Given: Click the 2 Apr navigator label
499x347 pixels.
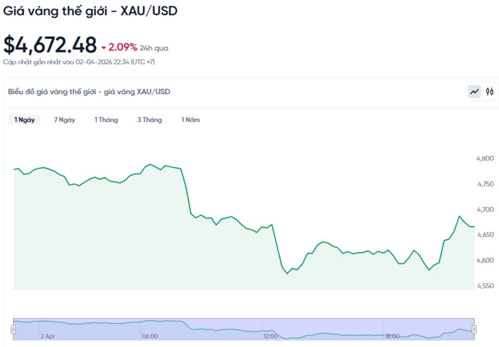Looking at the screenshot, I should [x=48, y=336].
